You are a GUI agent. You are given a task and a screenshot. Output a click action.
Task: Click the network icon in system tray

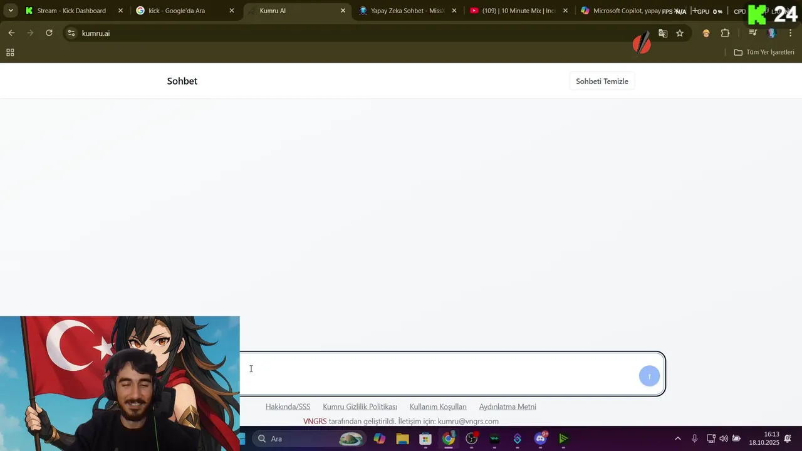click(x=711, y=438)
